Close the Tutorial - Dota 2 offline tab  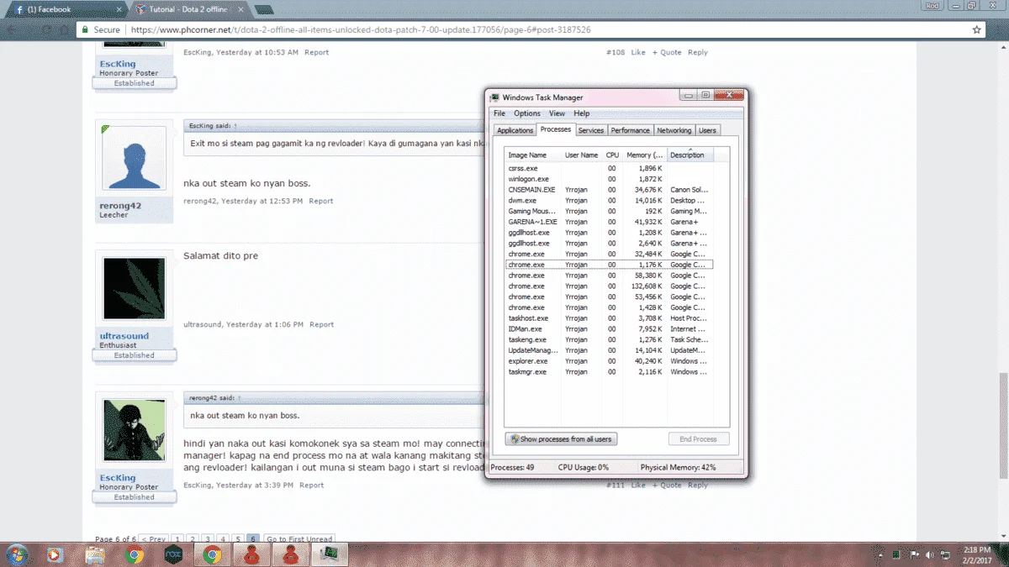coord(240,9)
